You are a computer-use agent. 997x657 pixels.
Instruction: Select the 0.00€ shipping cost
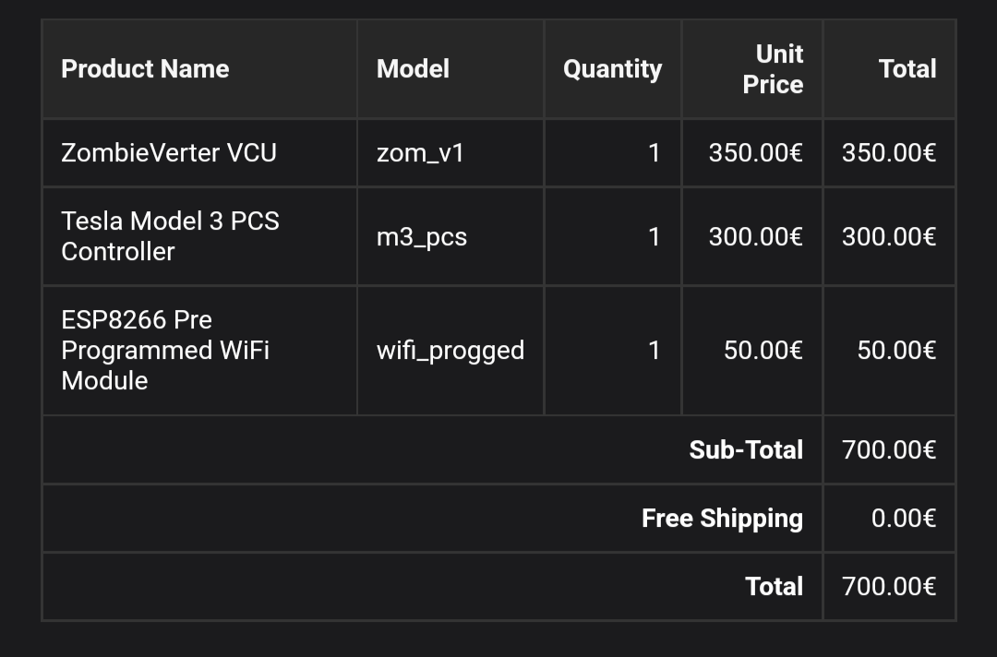903,519
